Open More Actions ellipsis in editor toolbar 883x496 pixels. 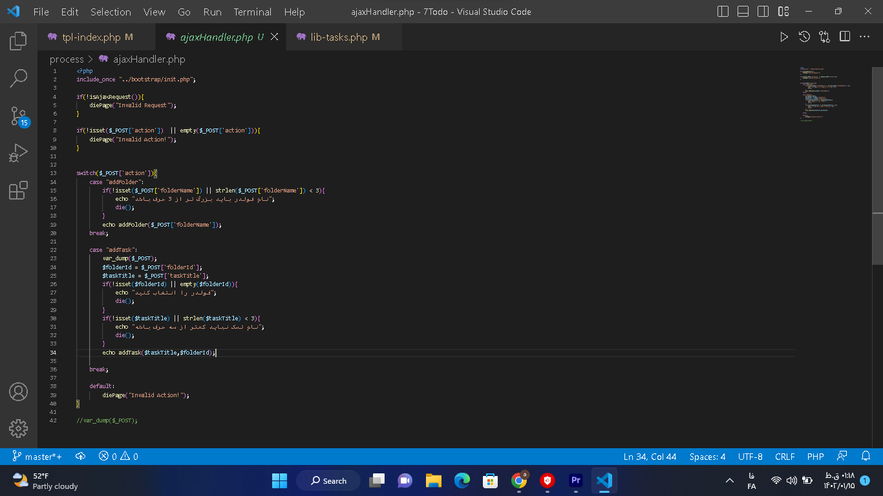pos(865,37)
